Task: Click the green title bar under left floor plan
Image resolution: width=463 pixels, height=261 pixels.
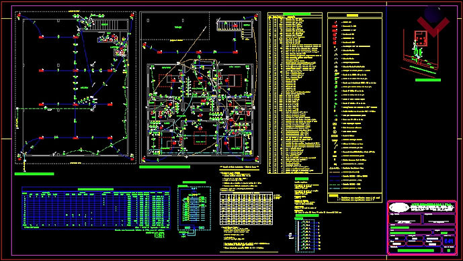Action: [34, 174]
